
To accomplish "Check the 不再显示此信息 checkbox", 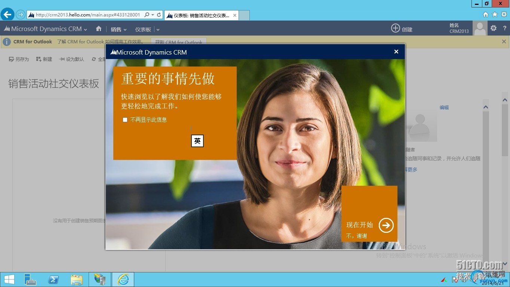I will point(125,120).
